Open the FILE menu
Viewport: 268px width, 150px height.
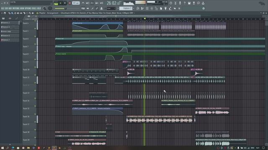tap(3, 8)
